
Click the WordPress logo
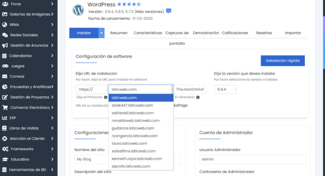point(78,10)
